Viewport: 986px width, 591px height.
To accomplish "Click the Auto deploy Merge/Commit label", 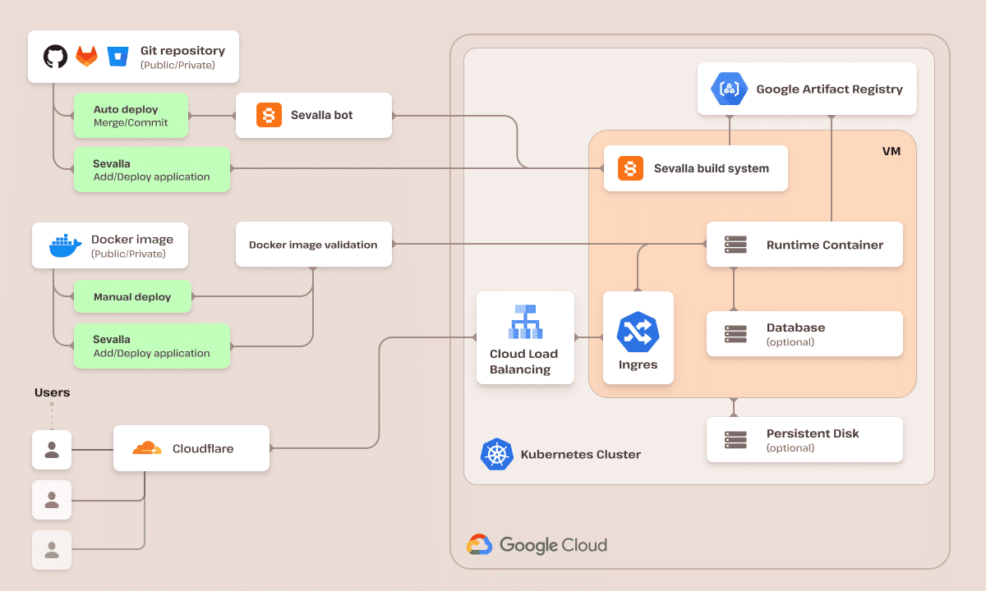I will pyautogui.click(x=131, y=115).
